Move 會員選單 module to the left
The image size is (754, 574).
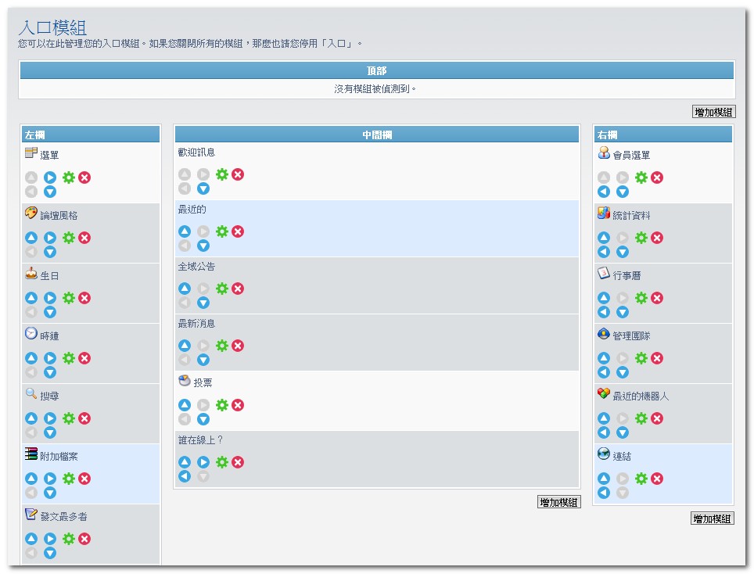pyautogui.click(x=604, y=192)
